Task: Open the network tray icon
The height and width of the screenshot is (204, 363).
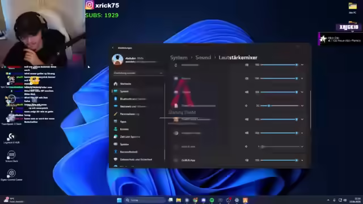Action: pyautogui.click(x=340, y=200)
